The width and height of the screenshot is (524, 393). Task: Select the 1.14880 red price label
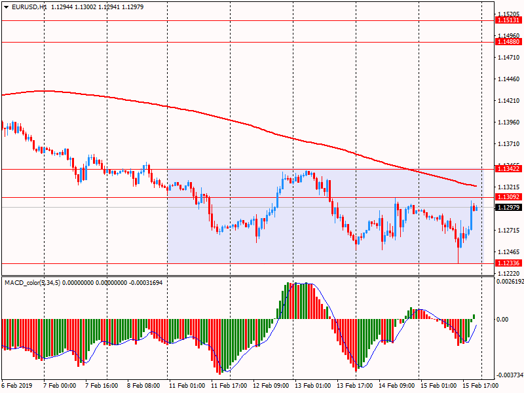[509, 42]
